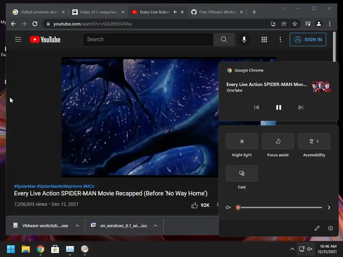Share this page icon in address bar
Viewport: 343px width, 257px height.
(284, 24)
